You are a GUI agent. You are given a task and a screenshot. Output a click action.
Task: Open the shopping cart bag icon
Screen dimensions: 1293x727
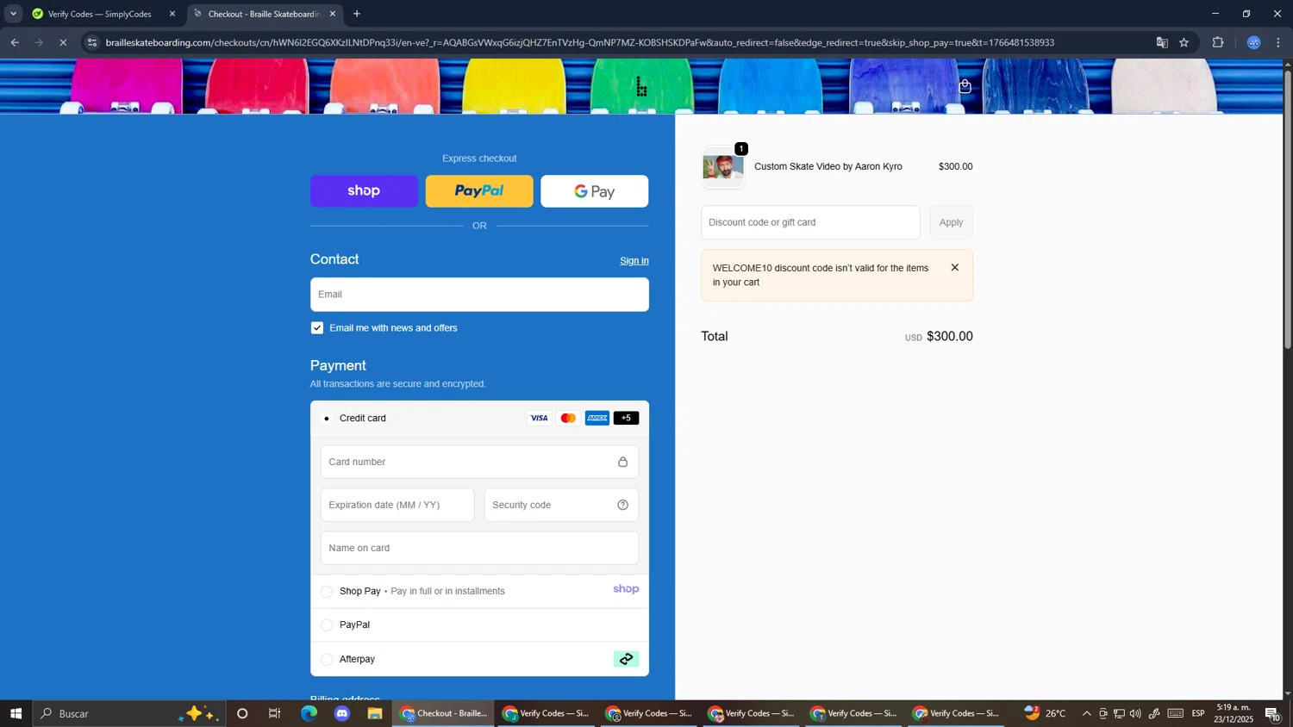tap(965, 86)
